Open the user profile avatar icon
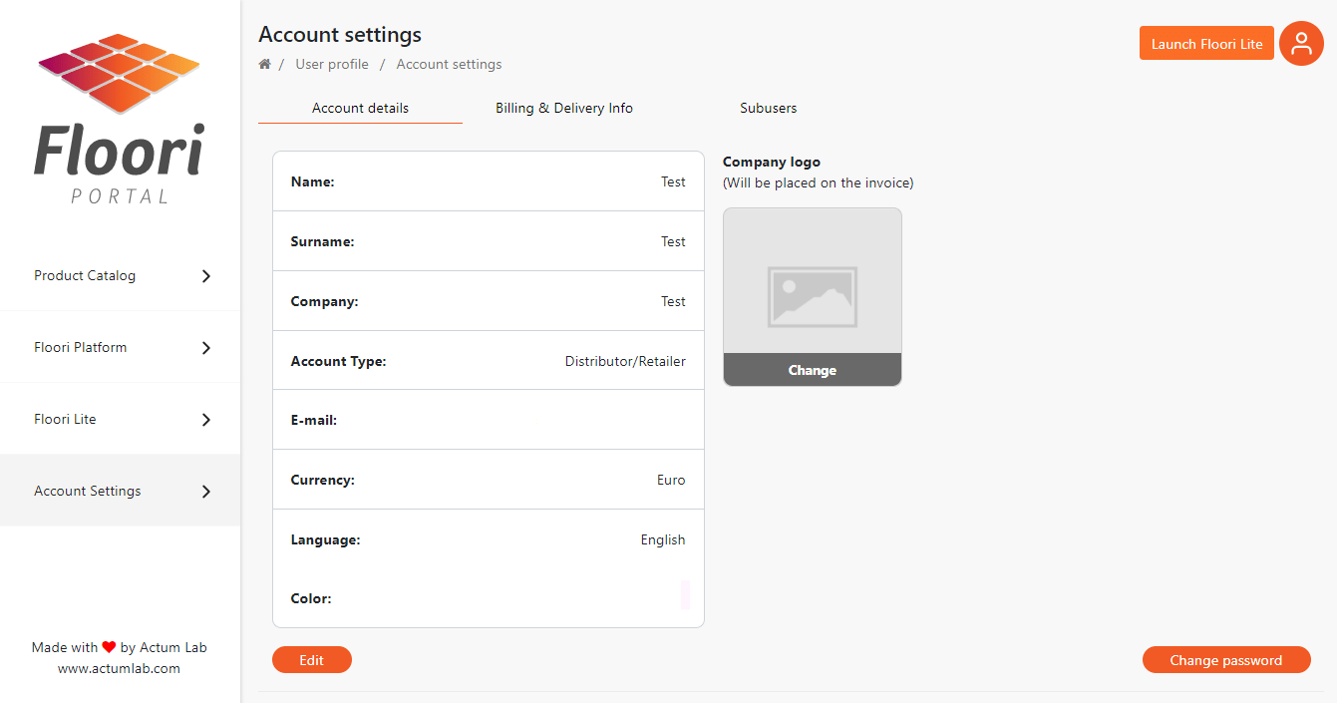 pos(1301,44)
